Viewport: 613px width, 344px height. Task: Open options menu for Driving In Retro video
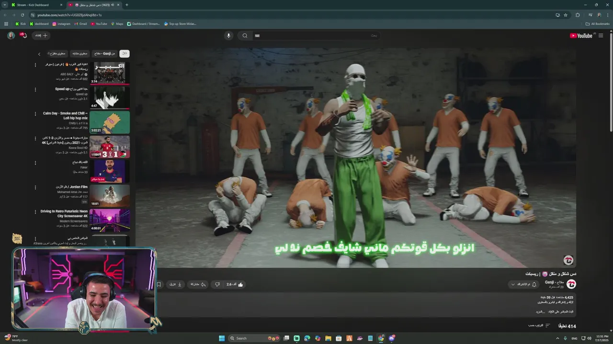click(x=35, y=212)
